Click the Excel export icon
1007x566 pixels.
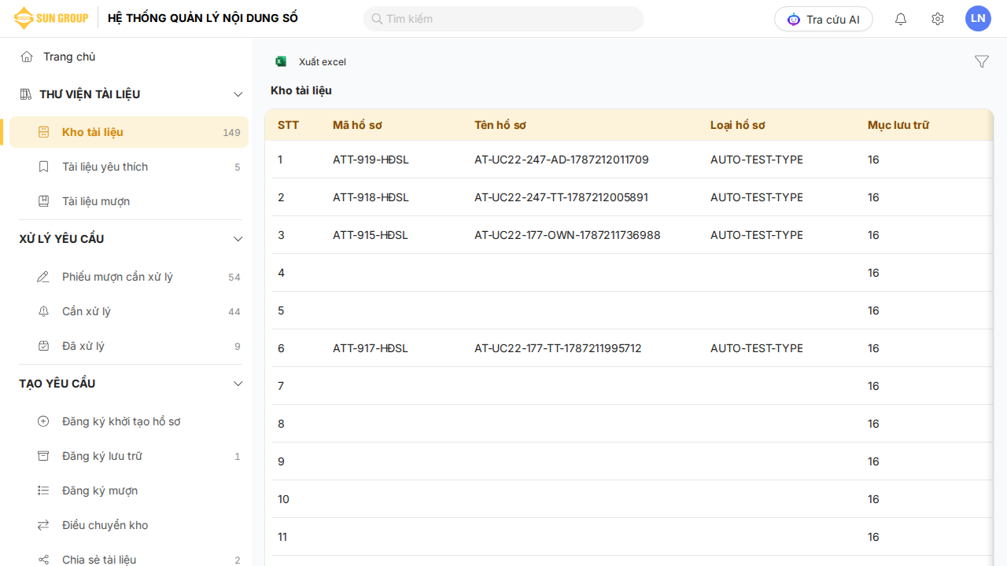(281, 61)
